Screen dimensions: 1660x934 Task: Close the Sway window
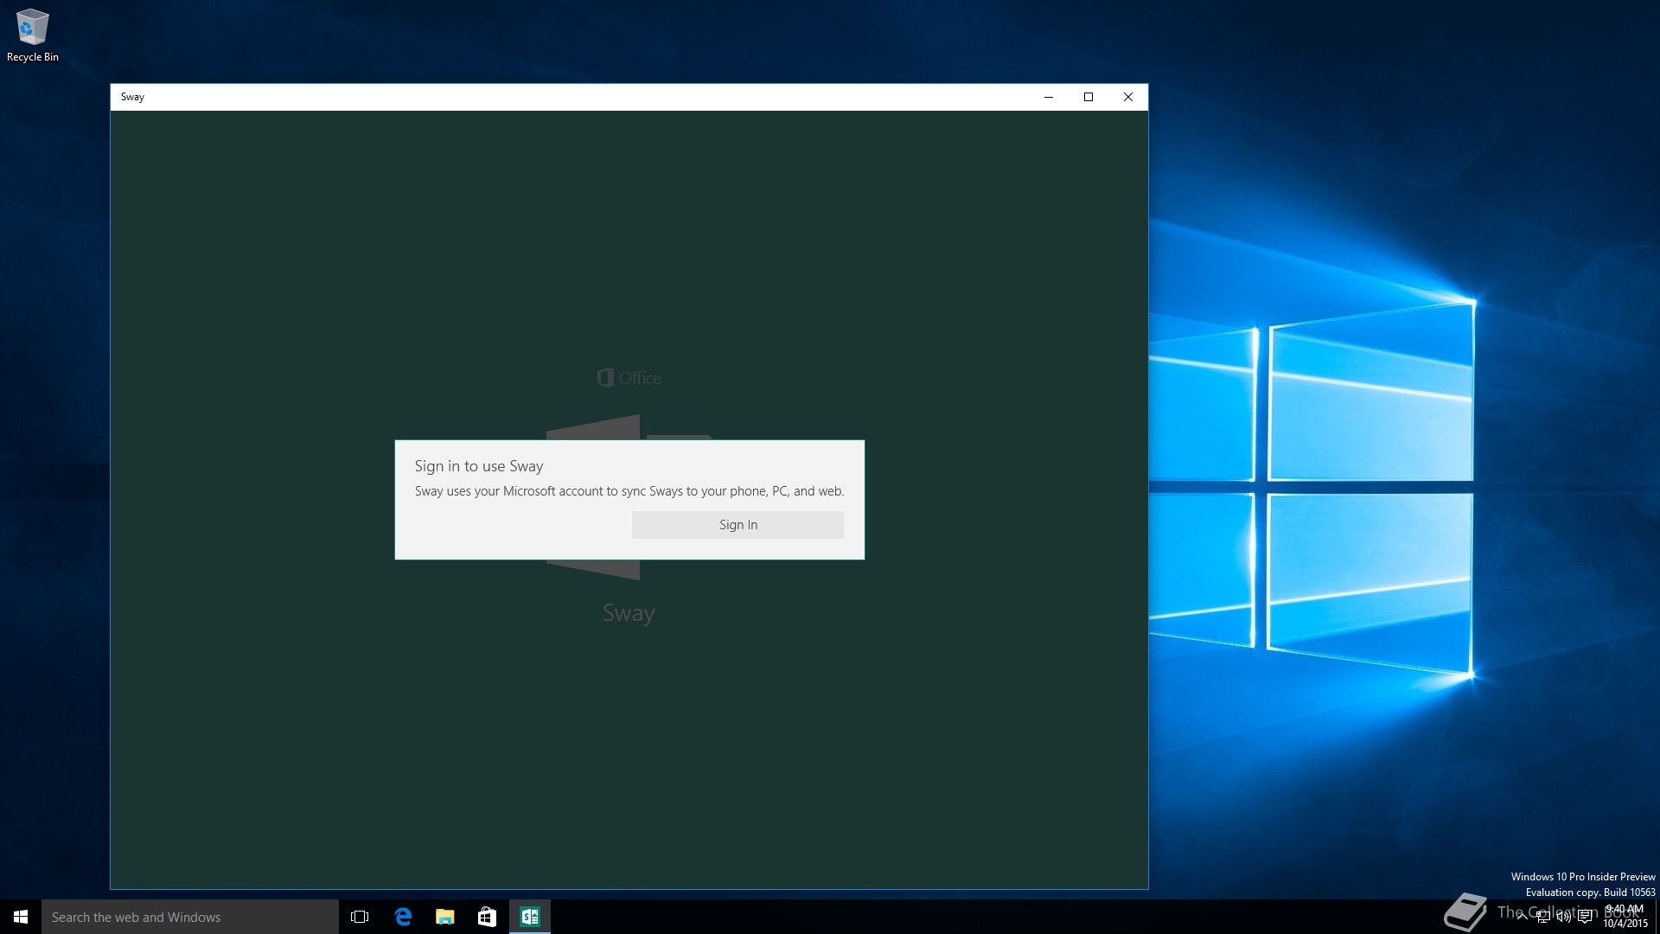click(x=1128, y=97)
